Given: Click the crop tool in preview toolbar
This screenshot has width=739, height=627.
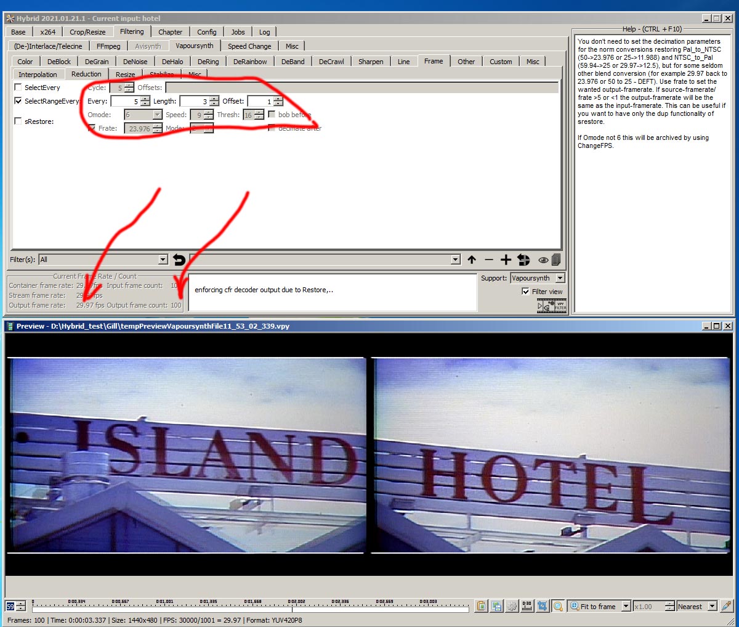Looking at the screenshot, I should click(542, 606).
